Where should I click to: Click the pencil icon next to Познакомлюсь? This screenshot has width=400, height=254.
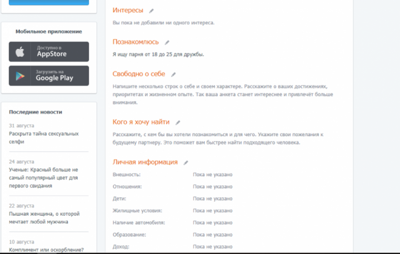(x=167, y=42)
